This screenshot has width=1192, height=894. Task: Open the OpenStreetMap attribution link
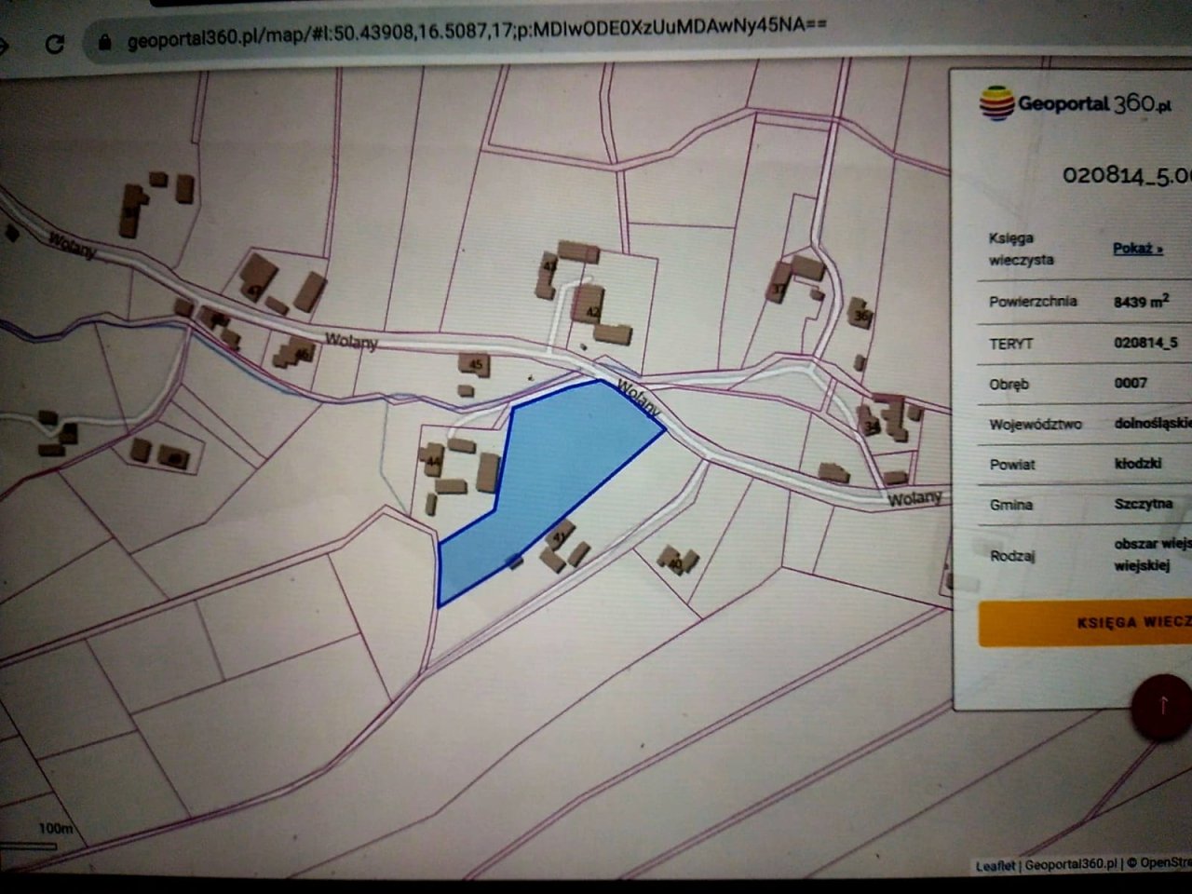(1164, 862)
